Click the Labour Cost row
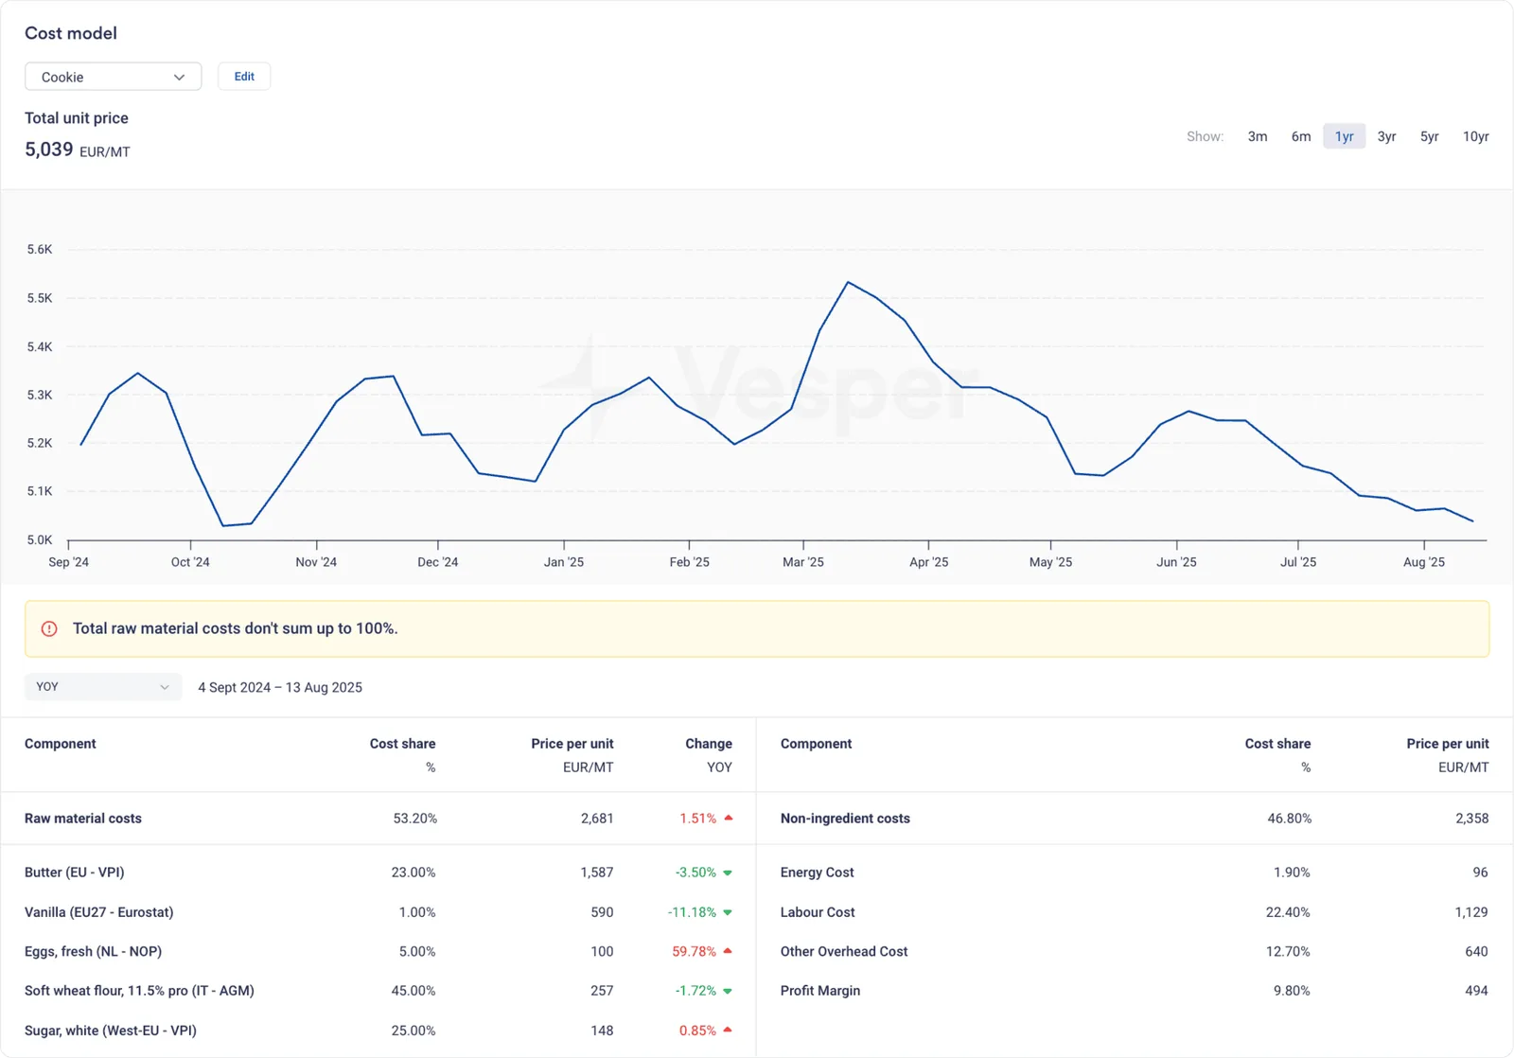 tap(1135, 912)
